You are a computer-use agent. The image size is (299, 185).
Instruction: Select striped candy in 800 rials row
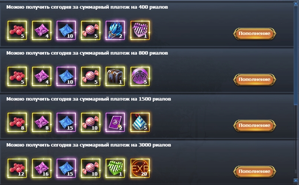click(90, 76)
